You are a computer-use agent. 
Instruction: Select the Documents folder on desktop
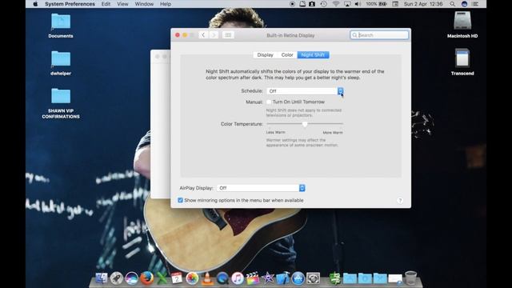61,26
